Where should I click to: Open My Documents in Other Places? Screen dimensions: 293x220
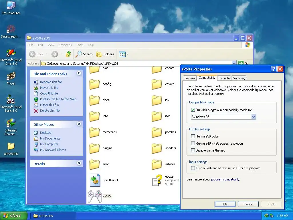[50, 138]
